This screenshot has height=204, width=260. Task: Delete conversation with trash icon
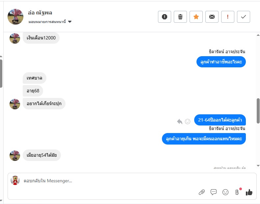point(180,17)
